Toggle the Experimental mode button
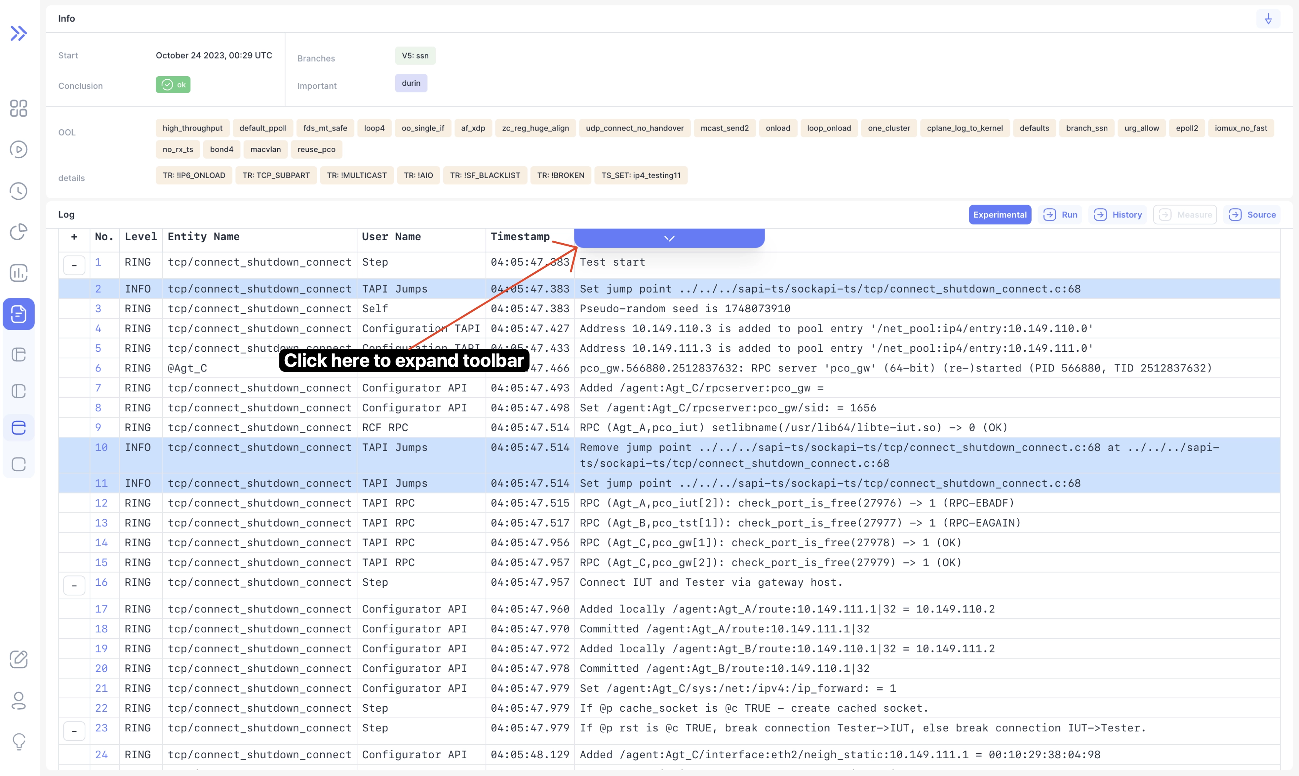 pos(1000,214)
